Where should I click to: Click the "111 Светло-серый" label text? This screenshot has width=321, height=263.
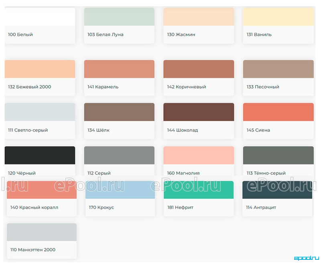tap(28, 130)
